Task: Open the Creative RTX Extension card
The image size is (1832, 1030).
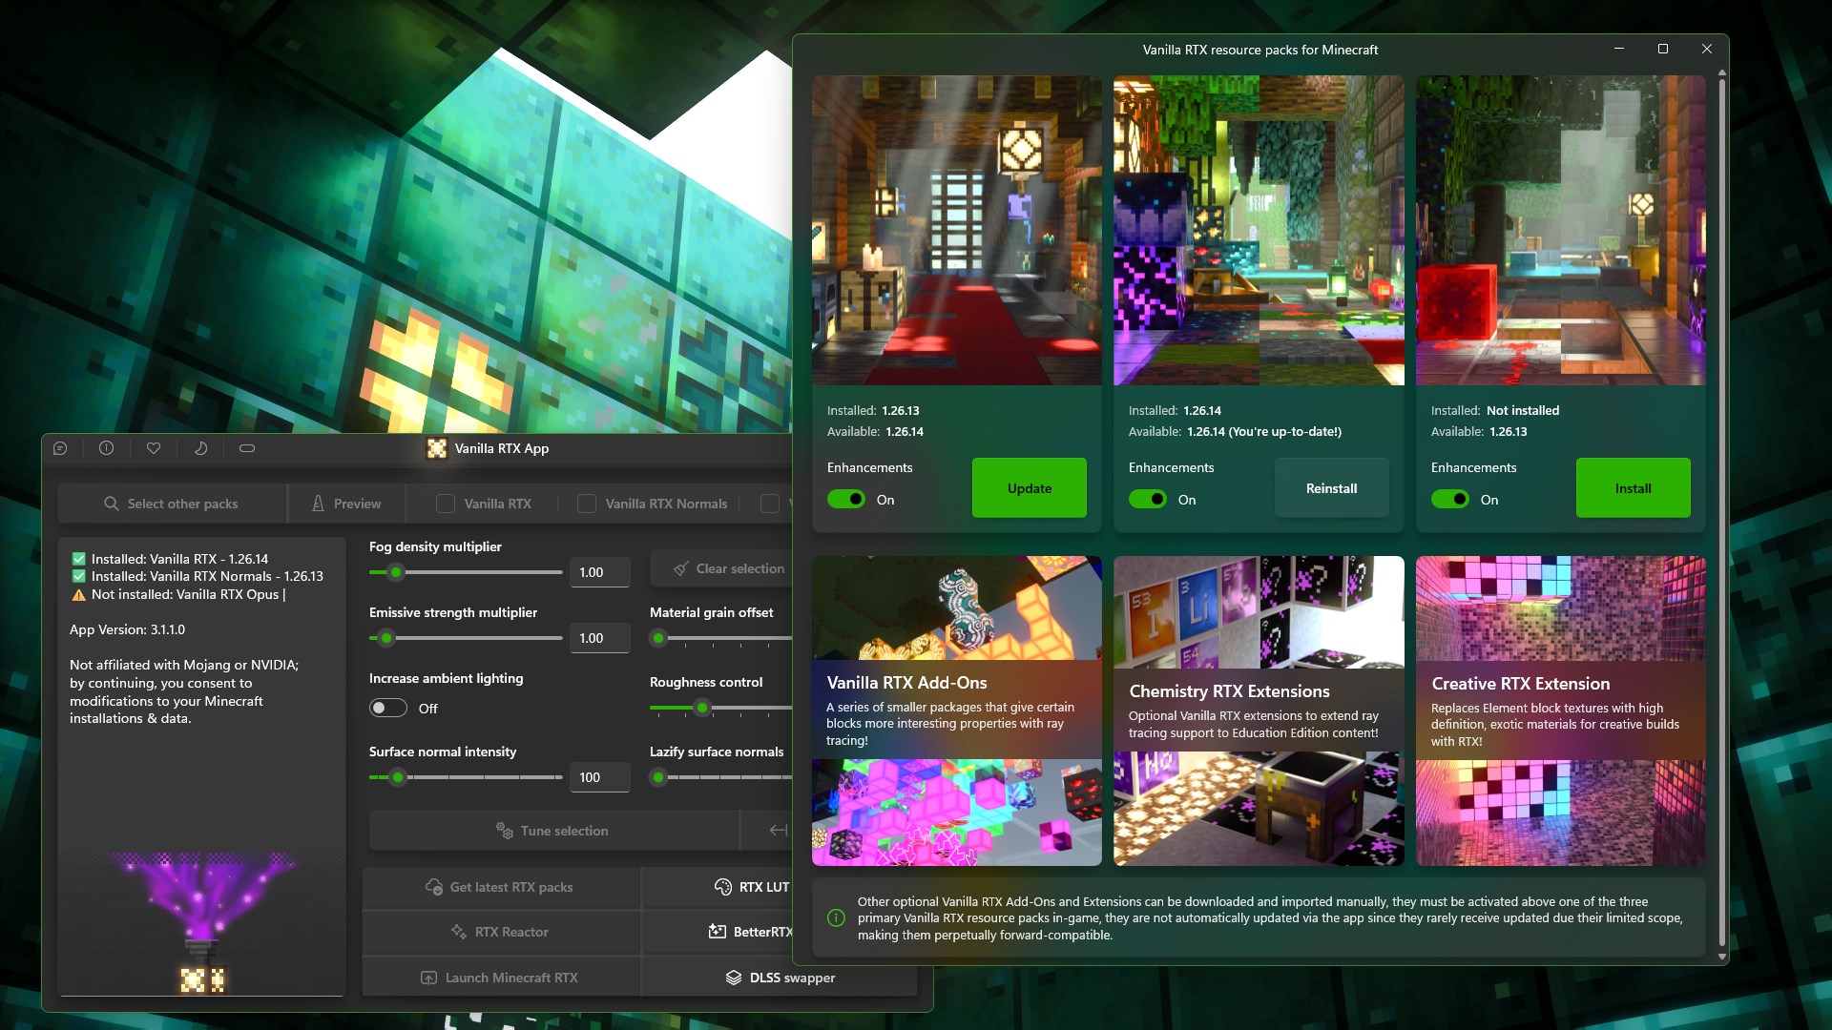Action: pyautogui.click(x=1560, y=711)
